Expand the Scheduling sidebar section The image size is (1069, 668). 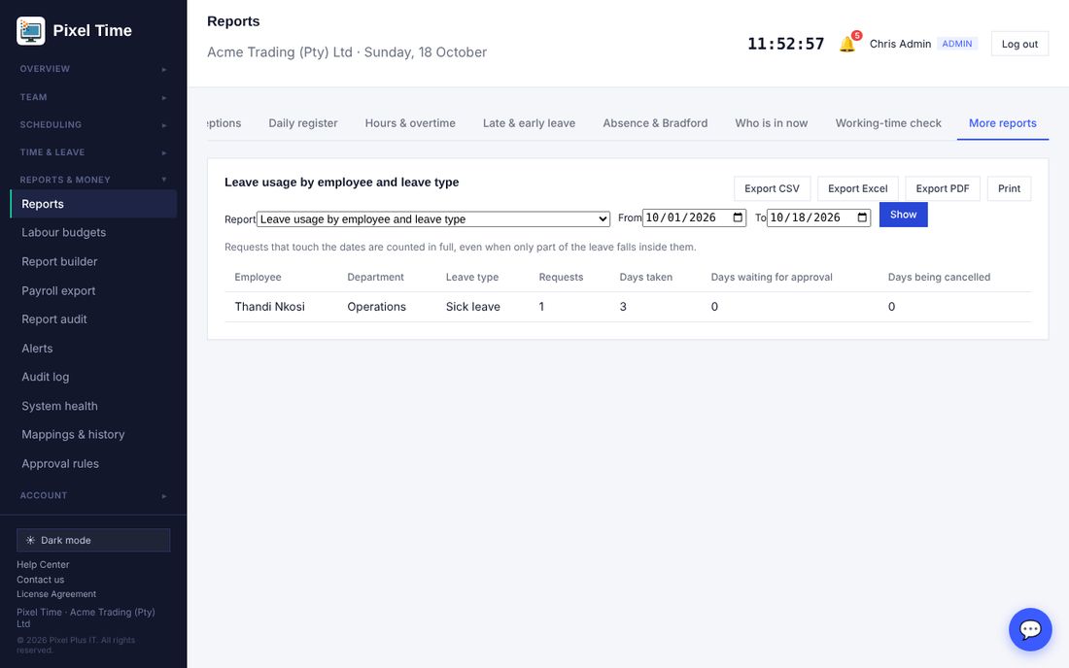click(x=93, y=124)
